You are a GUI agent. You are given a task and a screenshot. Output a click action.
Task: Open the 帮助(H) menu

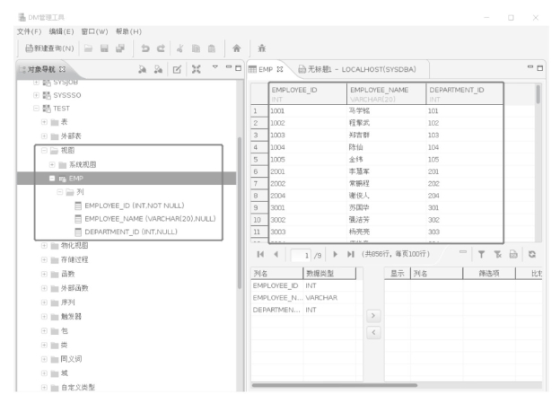tap(128, 31)
